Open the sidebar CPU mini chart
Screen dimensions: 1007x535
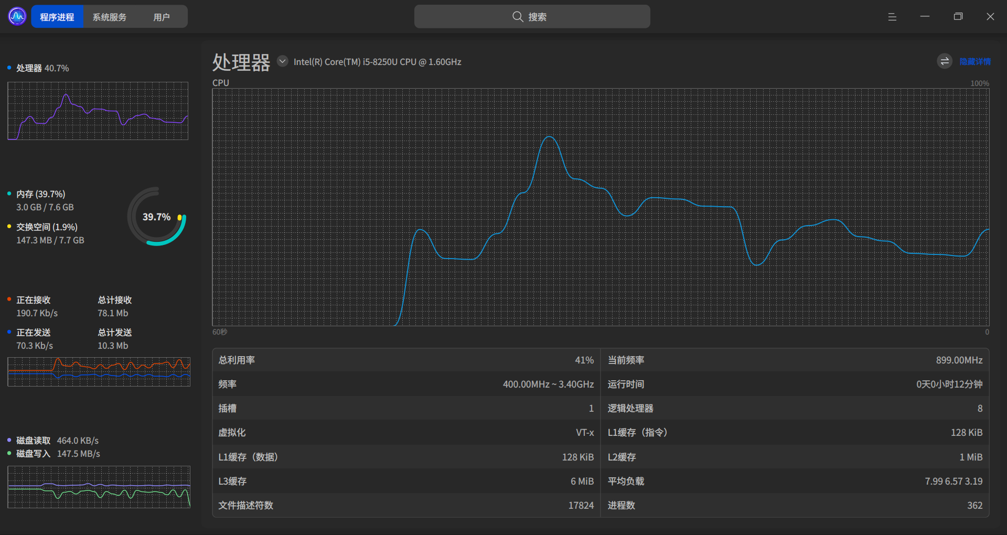(98, 111)
